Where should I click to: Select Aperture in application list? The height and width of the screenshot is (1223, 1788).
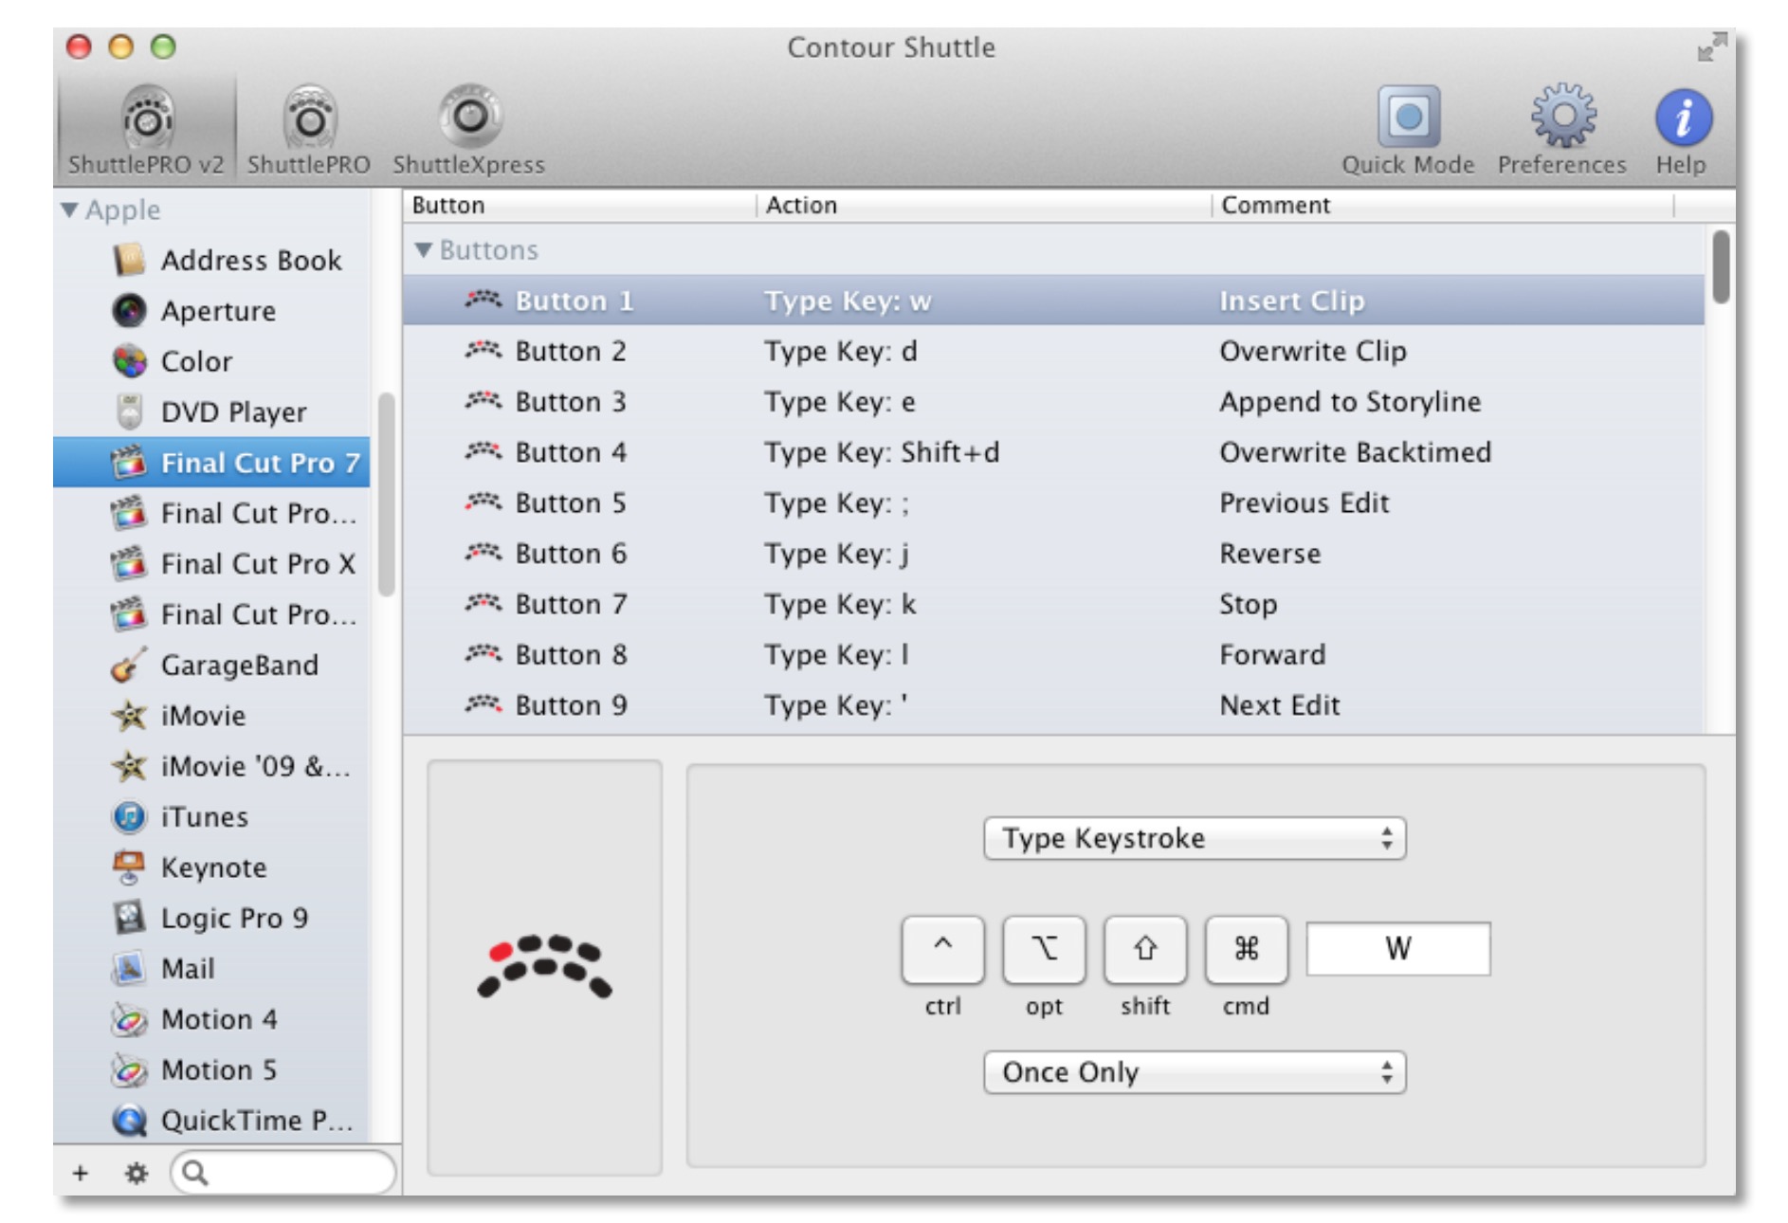pyautogui.click(x=212, y=311)
